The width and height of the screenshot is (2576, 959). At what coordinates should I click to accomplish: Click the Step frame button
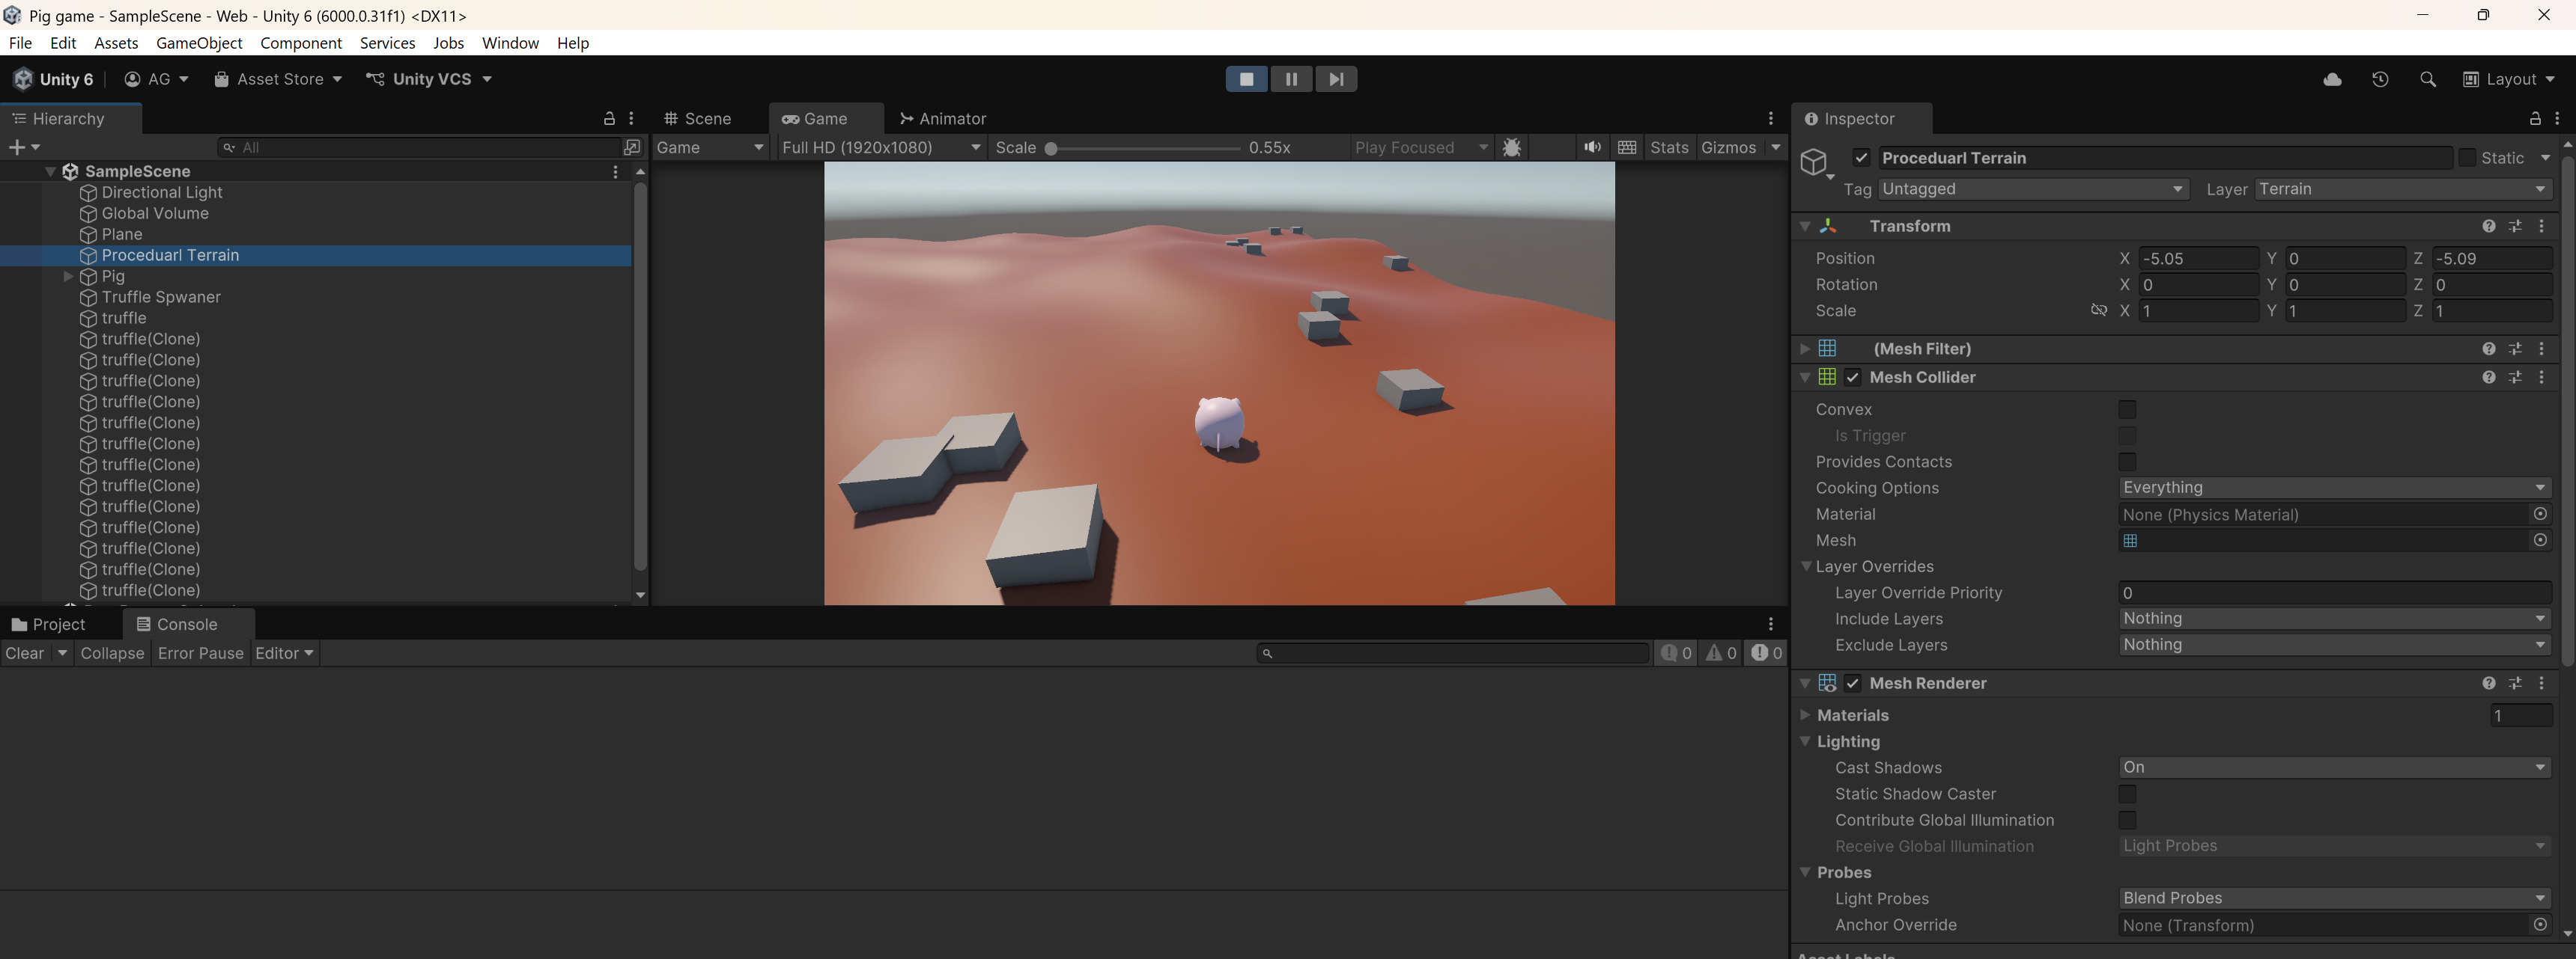(x=1336, y=79)
